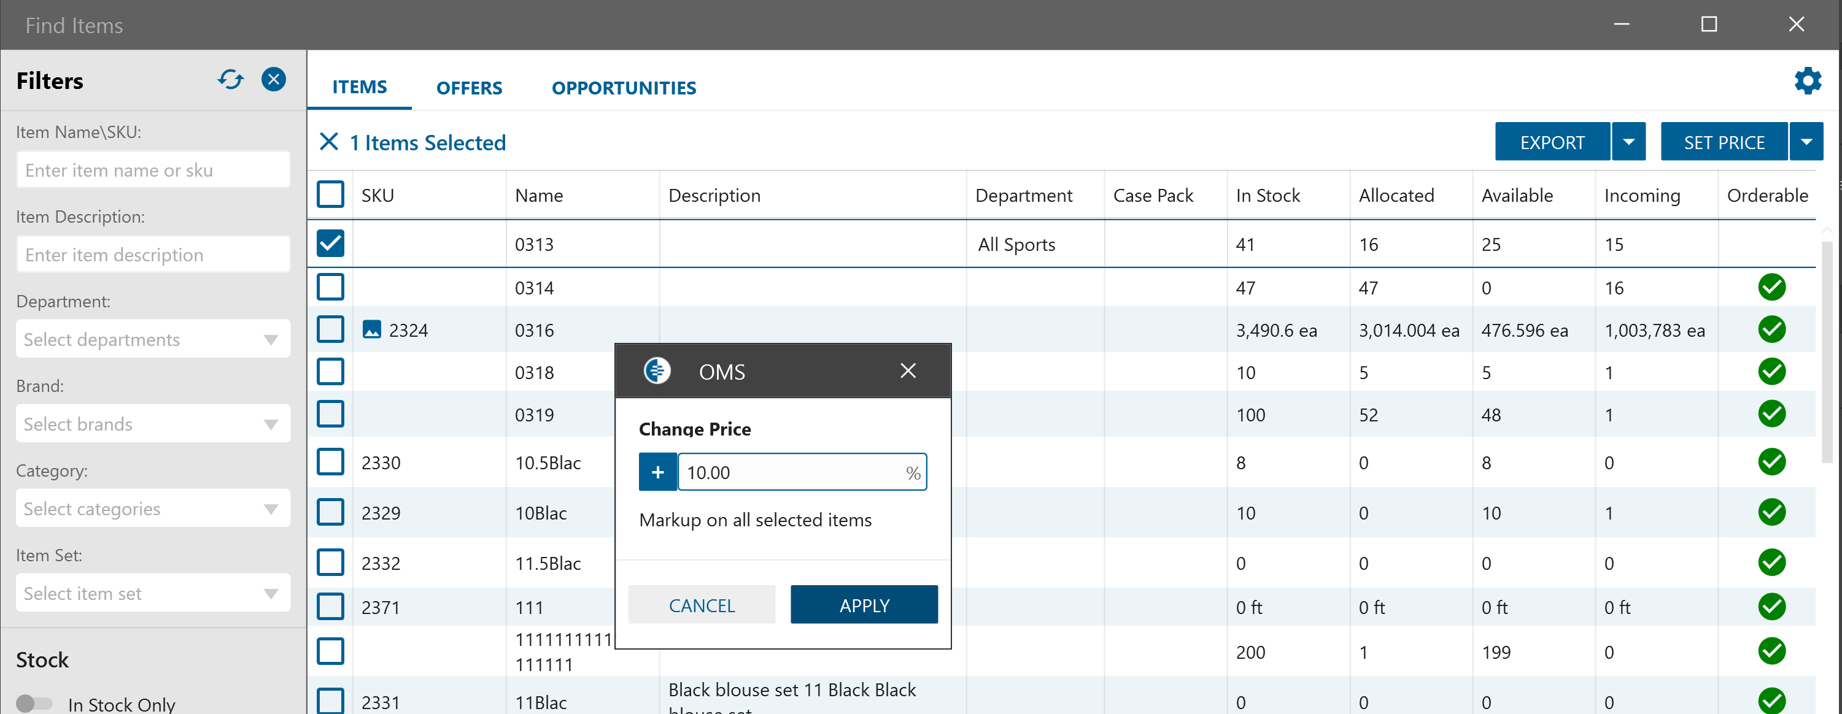The height and width of the screenshot is (714, 1842).
Task: Click the orderable green check for 0314
Action: click(x=1771, y=287)
